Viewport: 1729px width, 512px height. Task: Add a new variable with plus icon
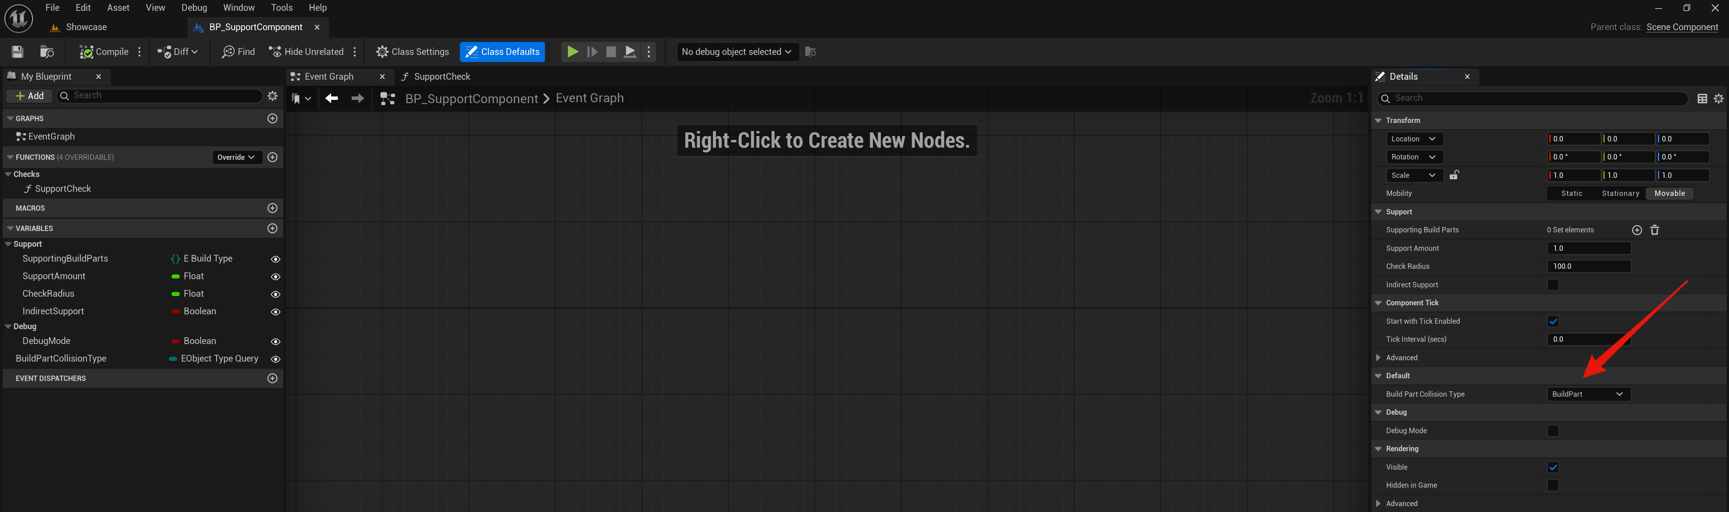pos(272,228)
